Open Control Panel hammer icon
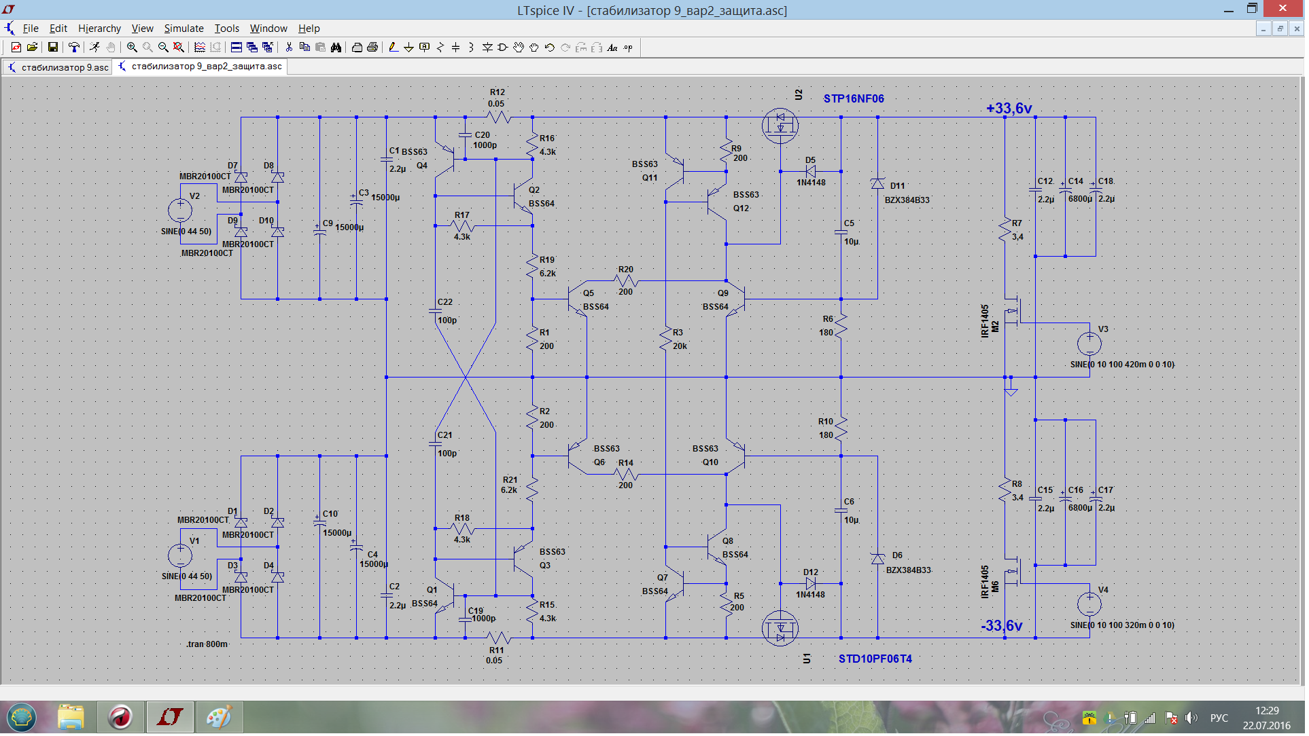1309x736 pixels. (x=73, y=48)
